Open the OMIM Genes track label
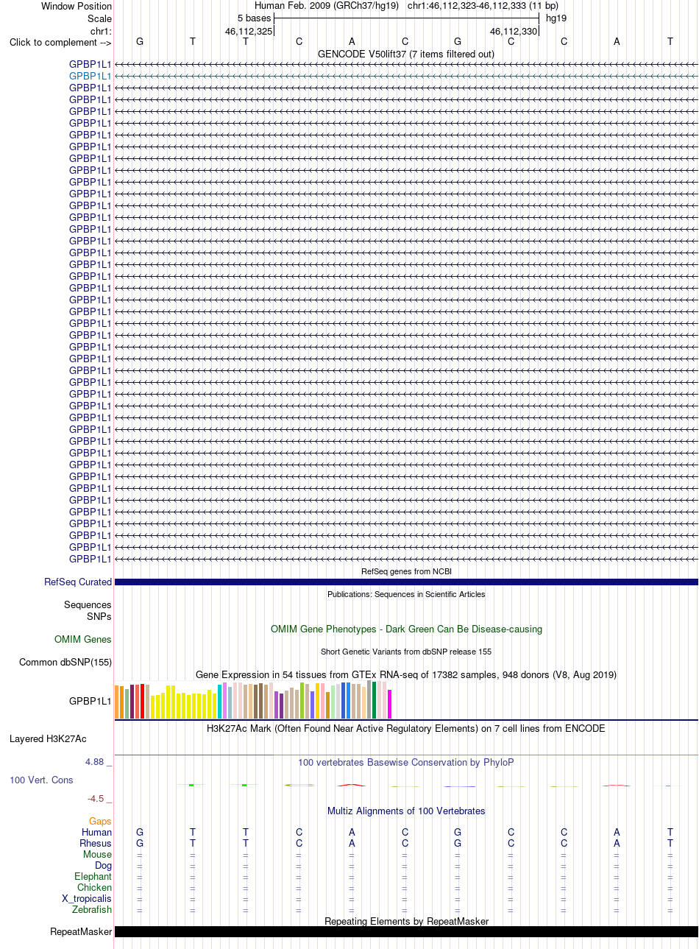This screenshot has height=949, width=699. tap(83, 640)
